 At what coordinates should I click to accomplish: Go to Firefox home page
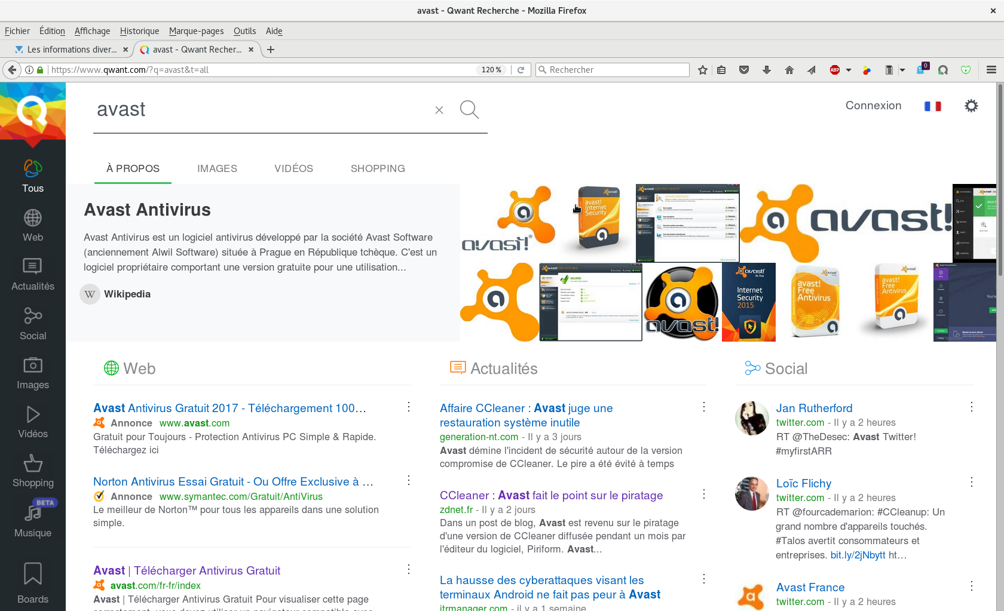pos(789,70)
